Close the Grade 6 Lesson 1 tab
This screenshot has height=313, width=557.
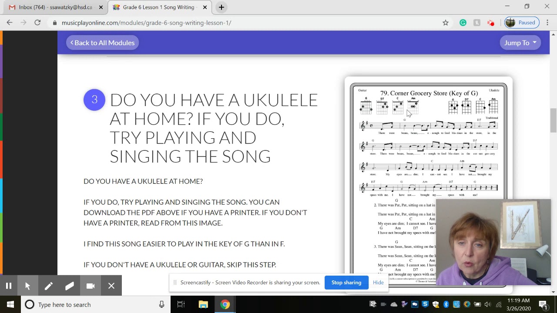click(205, 7)
